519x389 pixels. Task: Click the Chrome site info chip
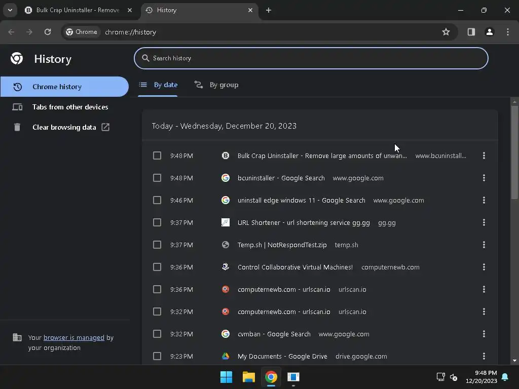pyautogui.click(x=82, y=32)
